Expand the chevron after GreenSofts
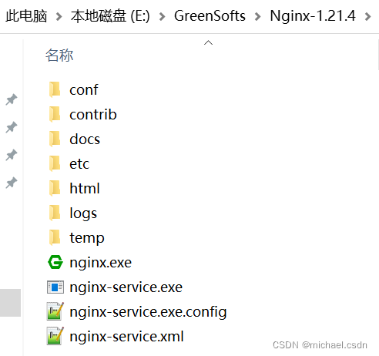Image resolution: width=379 pixels, height=356 pixels. [257, 17]
